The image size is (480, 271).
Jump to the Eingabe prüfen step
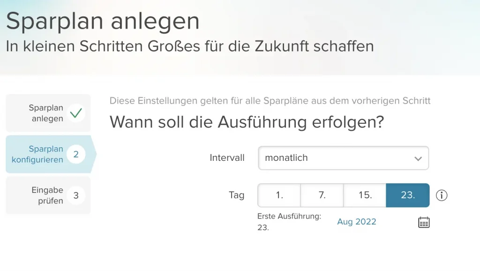[x=47, y=196]
